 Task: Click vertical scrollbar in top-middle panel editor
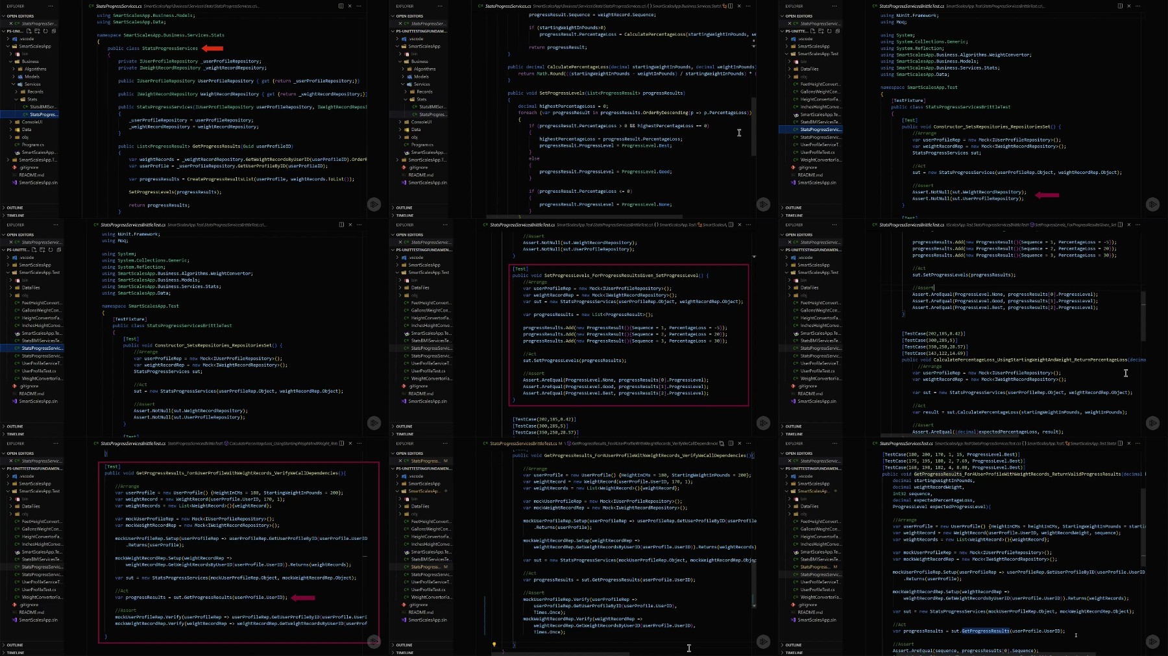coord(753,127)
